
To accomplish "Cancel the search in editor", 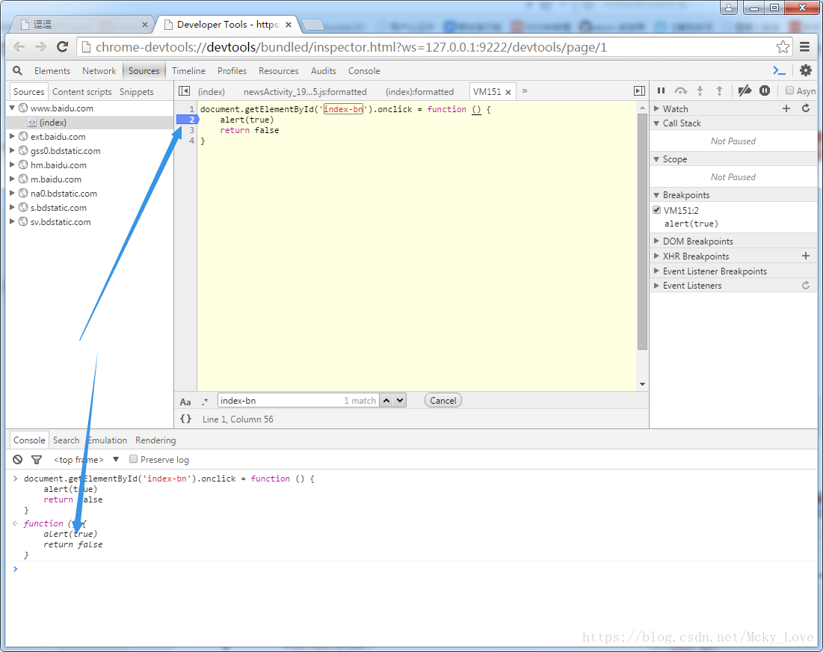I will pyautogui.click(x=443, y=401).
